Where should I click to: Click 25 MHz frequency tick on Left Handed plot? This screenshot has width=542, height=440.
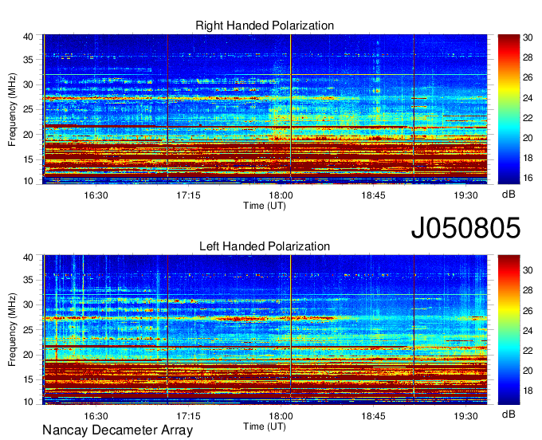29,330
